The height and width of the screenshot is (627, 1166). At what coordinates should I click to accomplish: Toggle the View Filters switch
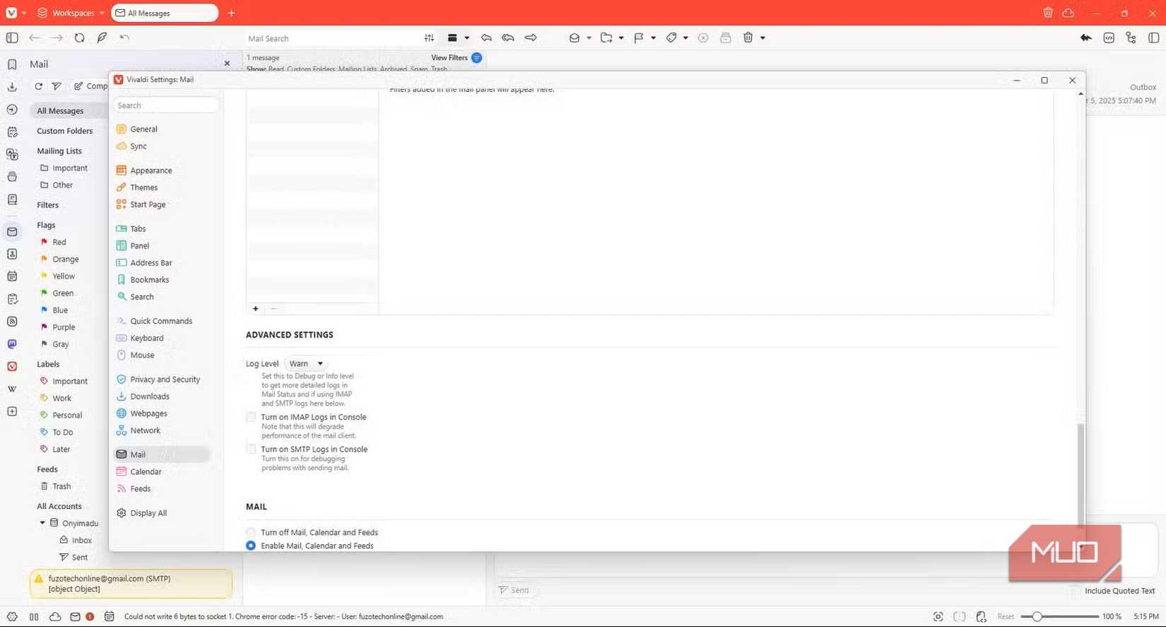477,58
